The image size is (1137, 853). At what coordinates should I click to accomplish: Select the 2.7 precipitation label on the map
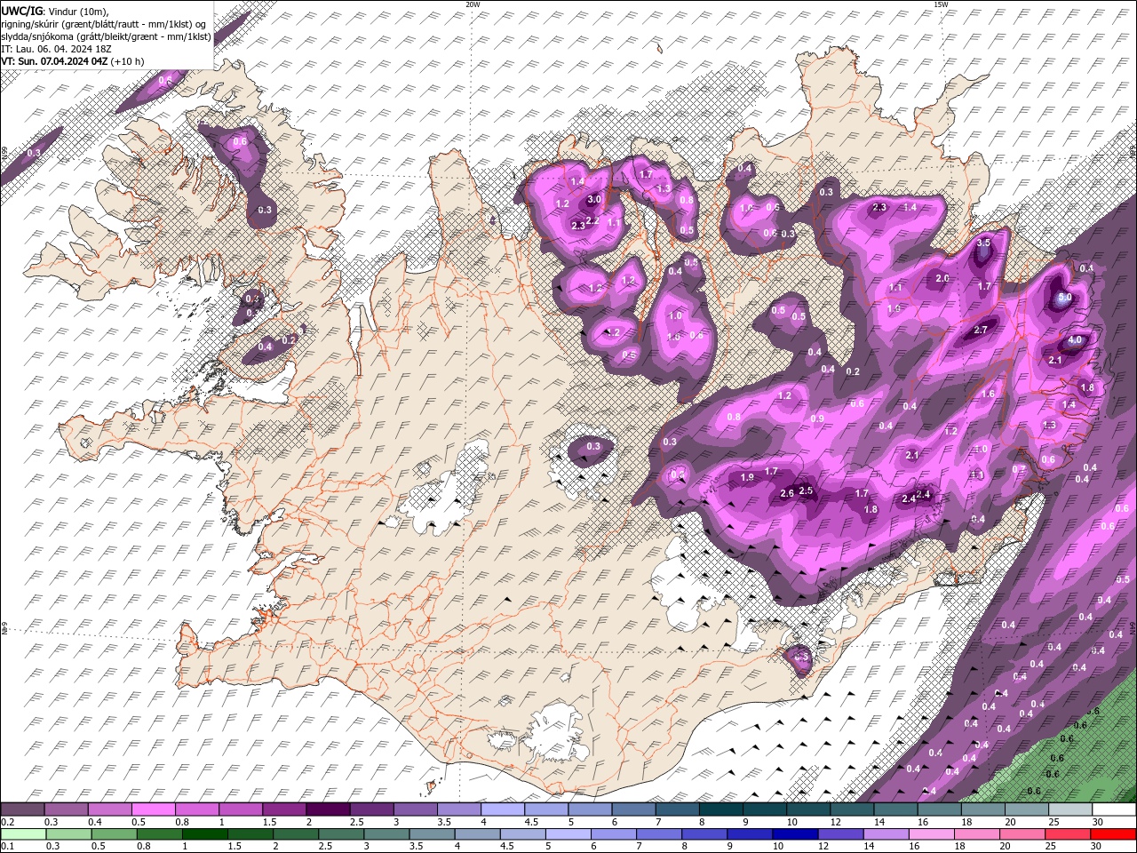pyautogui.click(x=981, y=330)
